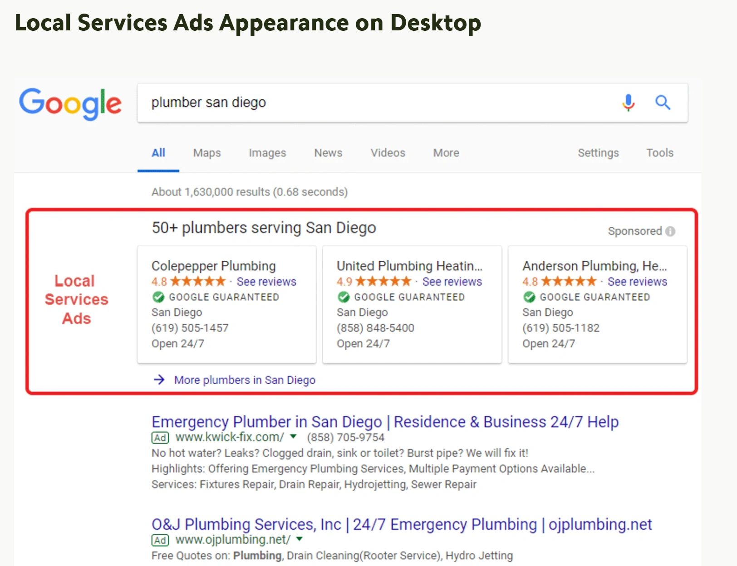Click Colepepper Plumbing's green Google Guaranteed badge
This screenshot has height=566, width=737.
point(158,298)
